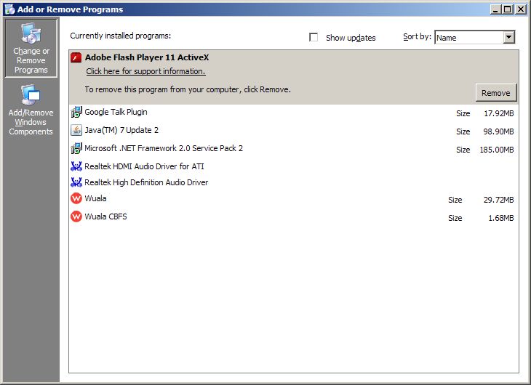This screenshot has width=531, height=385.
Task: Click the title bar Add or Remove Programs icon
Action: click(9, 9)
